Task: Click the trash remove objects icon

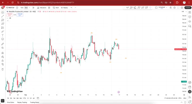Action: coord(3,69)
